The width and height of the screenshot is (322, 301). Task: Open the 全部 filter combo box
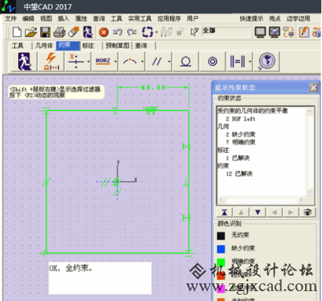[x=227, y=31]
